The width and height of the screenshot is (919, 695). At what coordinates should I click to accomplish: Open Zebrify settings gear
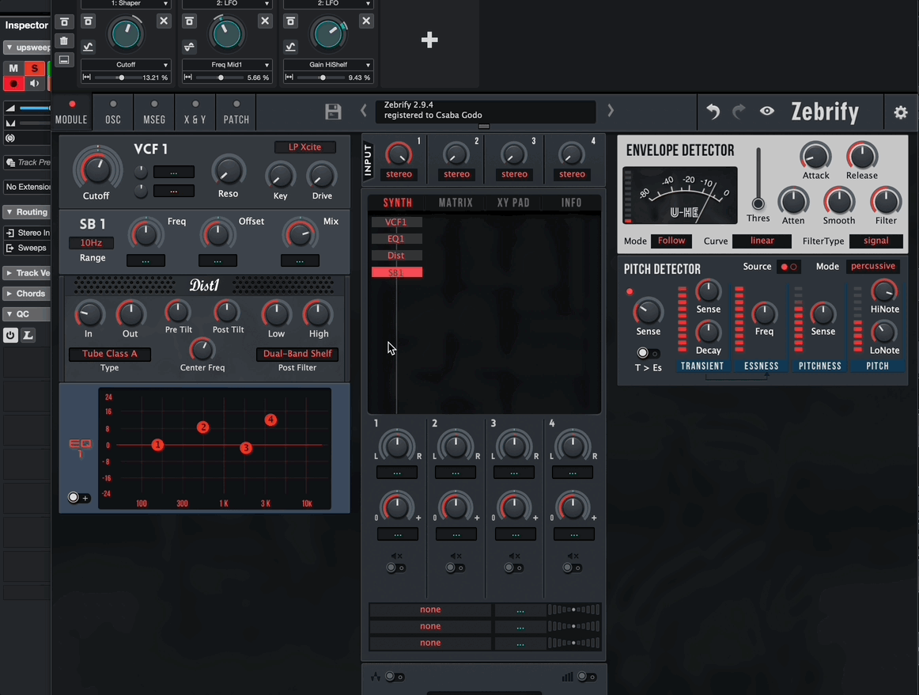[x=901, y=112]
